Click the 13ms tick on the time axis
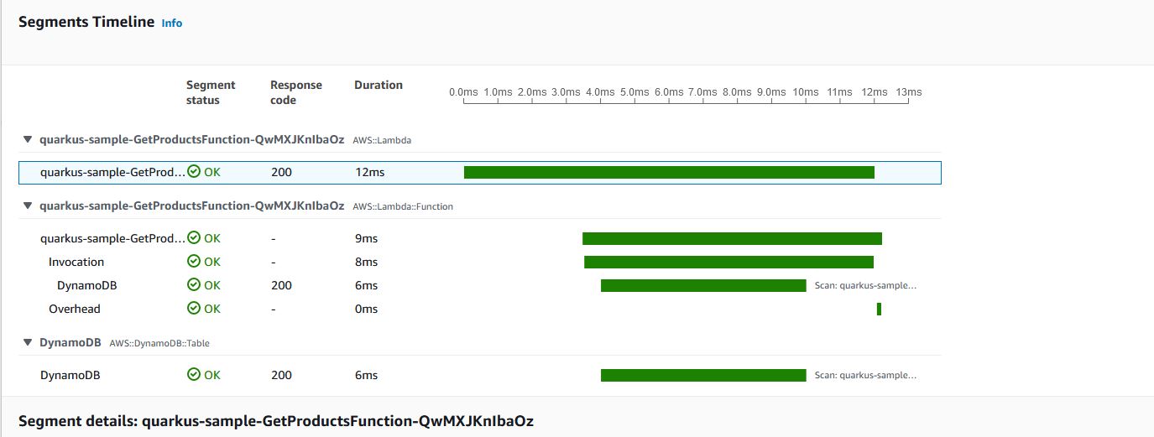The width and height of the screenshot is (1154, 437). pos(908,92)
